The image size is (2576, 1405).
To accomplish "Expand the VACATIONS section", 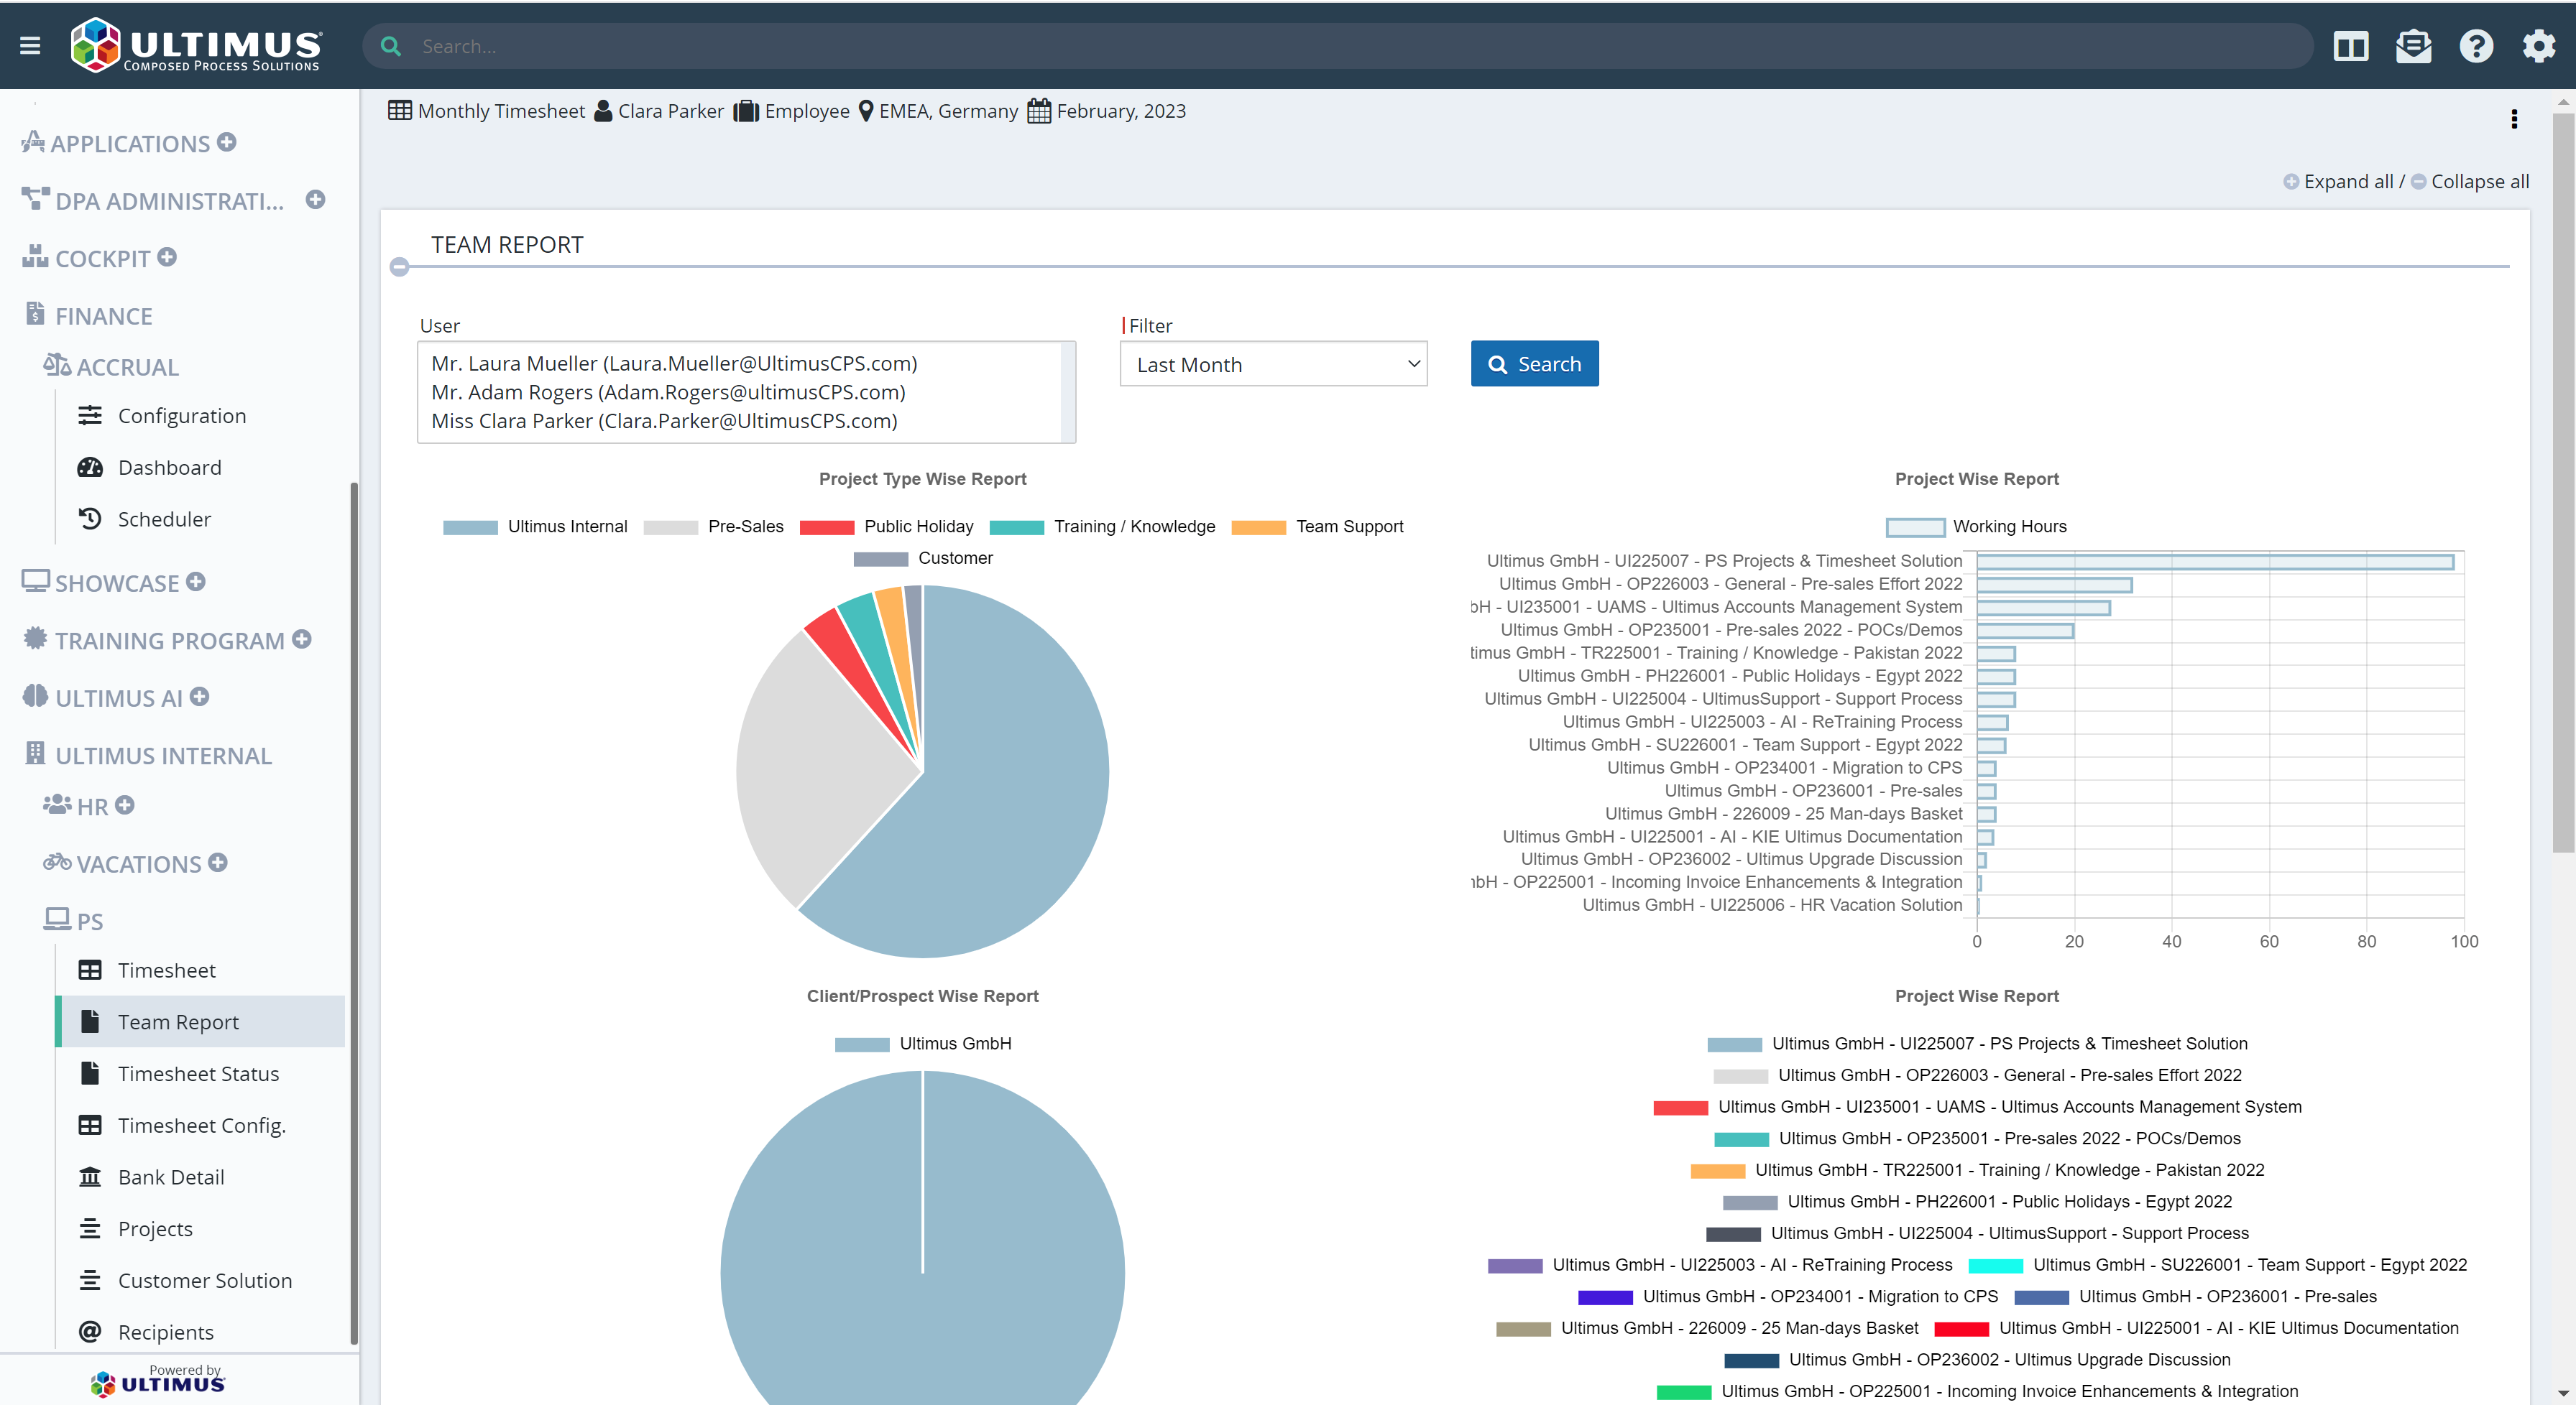I will (218, 863).
